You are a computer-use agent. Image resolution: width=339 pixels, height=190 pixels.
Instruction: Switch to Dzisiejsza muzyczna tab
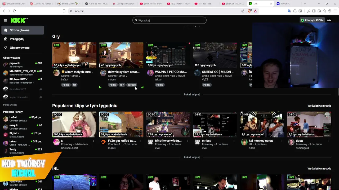point(124,4)
